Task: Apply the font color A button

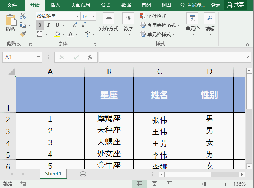Action: 70,34
